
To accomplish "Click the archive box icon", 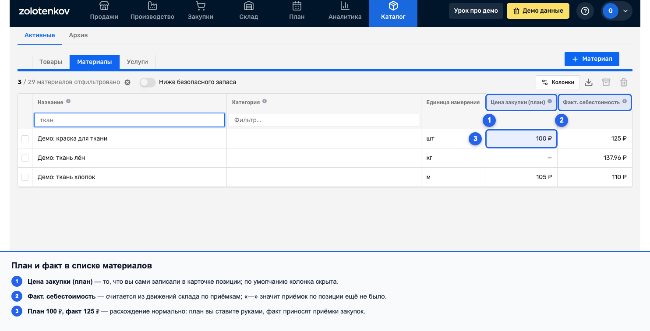I will coord(606,82).
